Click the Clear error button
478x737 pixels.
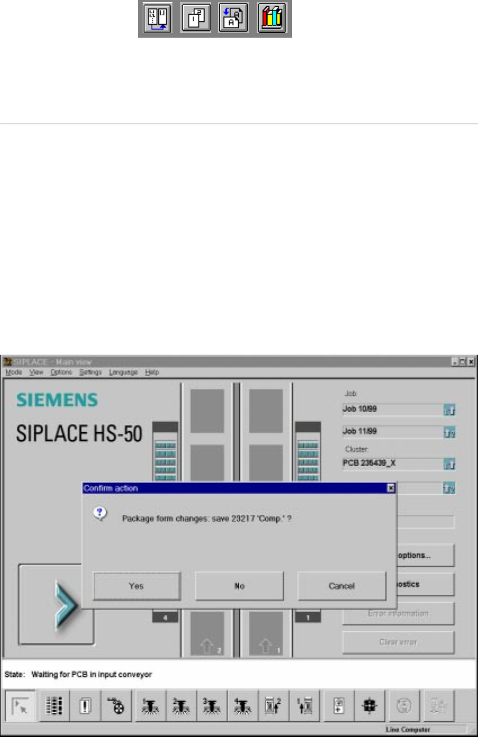tap(398, 643)
